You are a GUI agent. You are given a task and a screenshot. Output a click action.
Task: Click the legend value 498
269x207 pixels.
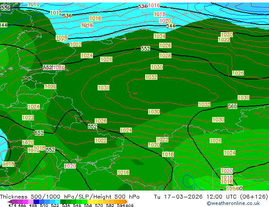[x=33, y=205]
